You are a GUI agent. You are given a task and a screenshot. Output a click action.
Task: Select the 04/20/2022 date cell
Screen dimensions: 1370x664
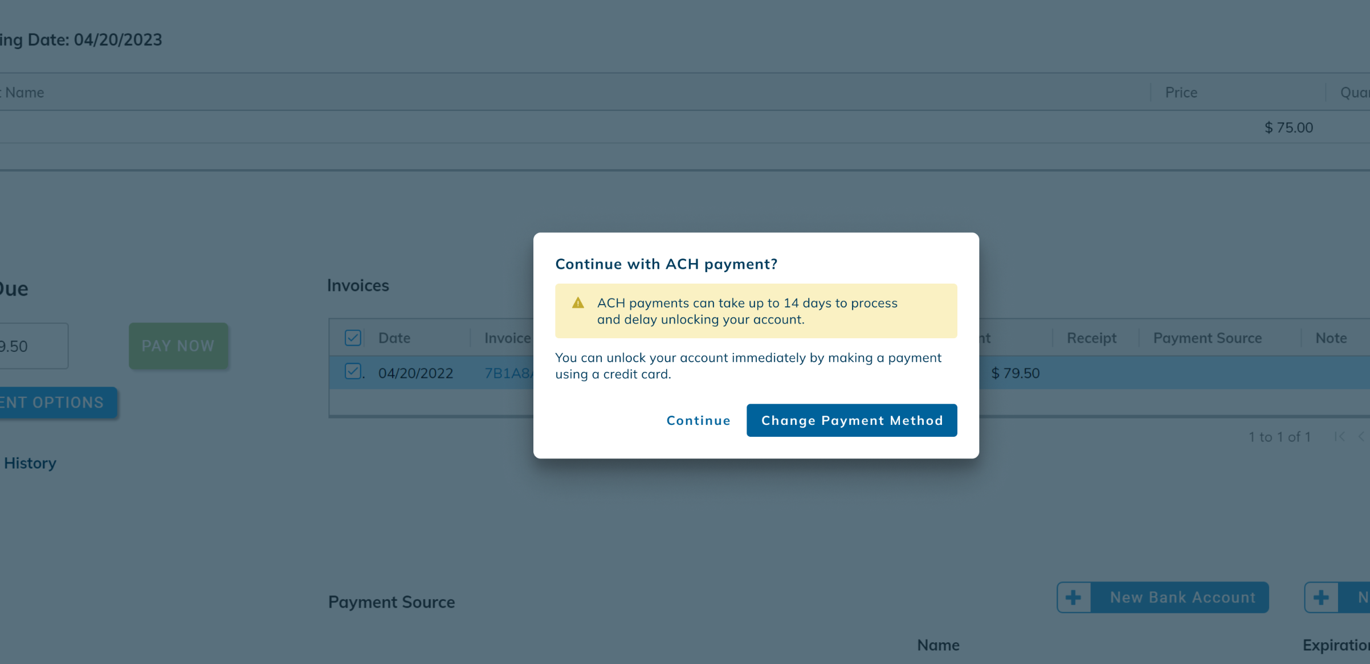click(416, 373)
